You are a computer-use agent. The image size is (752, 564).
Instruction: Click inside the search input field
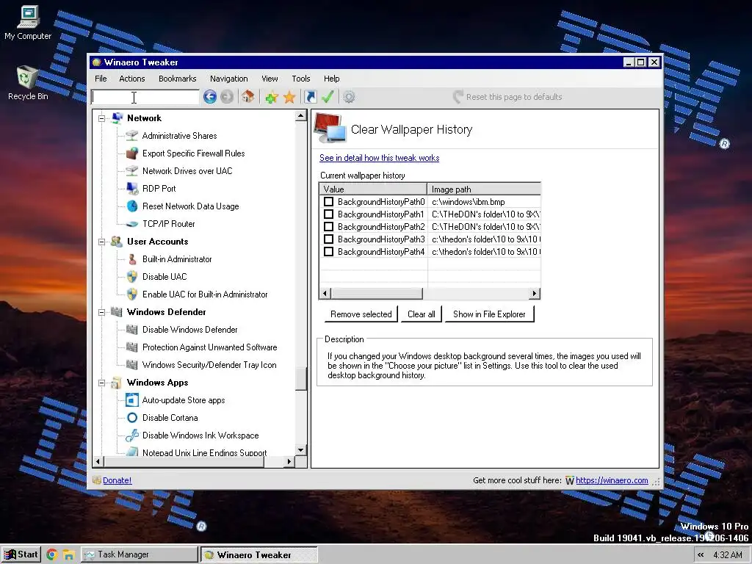tap(145, 97)
